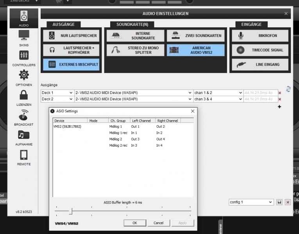Select Lautsprecher + Kopfhörer output option
This screenshot has height=234, width=299.
[x=71, y=50]
